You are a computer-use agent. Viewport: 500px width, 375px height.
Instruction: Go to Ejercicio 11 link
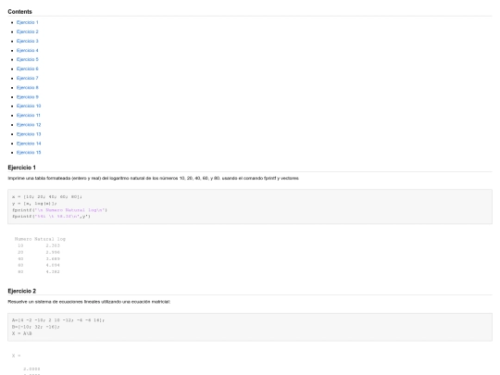click(x=29, y=115)
